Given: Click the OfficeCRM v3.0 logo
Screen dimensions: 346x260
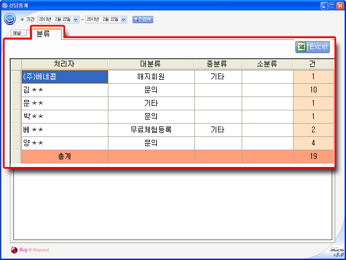Looking at the screenshot, I should pos(336,251).
